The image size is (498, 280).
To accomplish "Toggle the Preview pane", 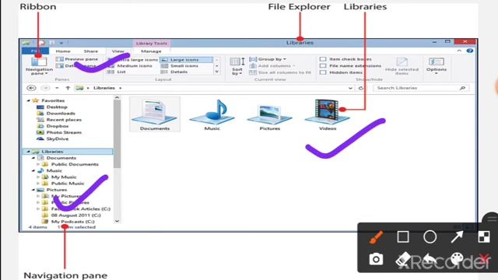I will point(77,59).
